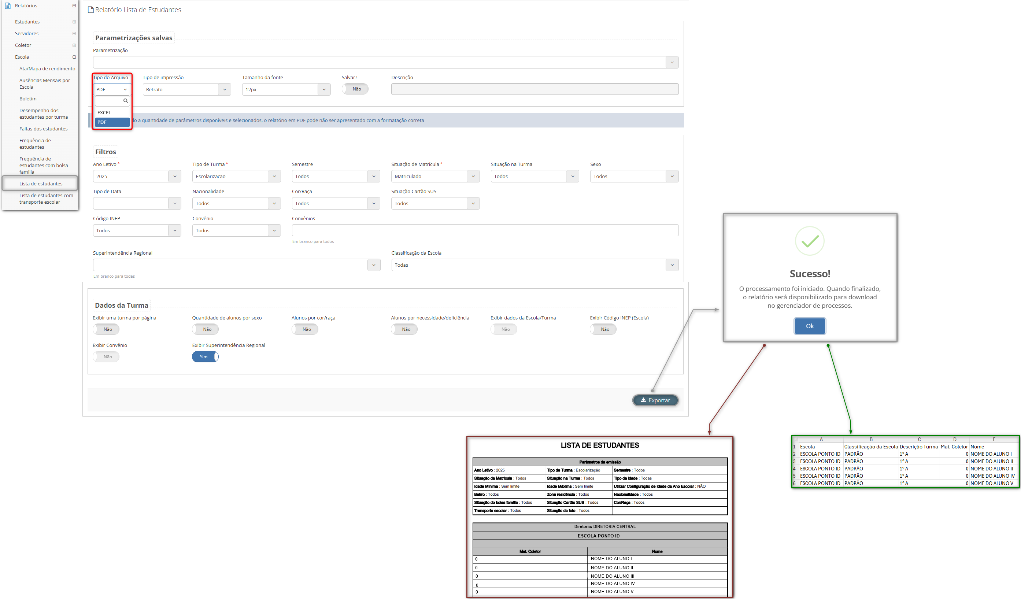Open Classificação da Escola dropdown
The height and width of the screenshot is (599, 1021).
coord(535,265)
